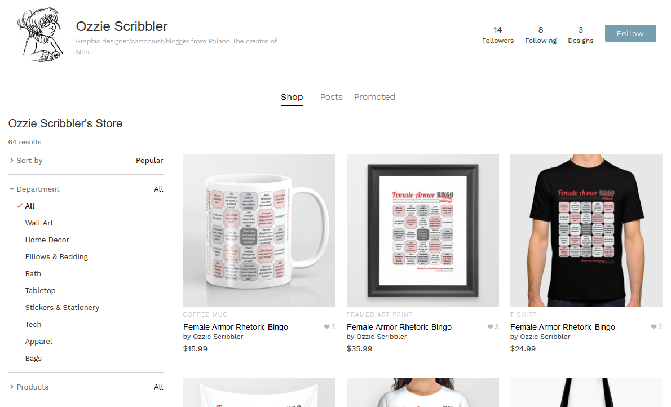This screenshot has width=671, height=407.
Task: Click More to expand the bio
Action: click(83, 52)
